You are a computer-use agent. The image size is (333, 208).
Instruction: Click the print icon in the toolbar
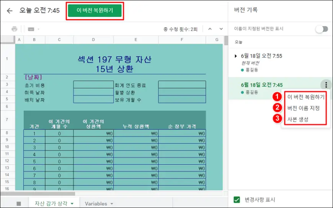tap(15, 29)
